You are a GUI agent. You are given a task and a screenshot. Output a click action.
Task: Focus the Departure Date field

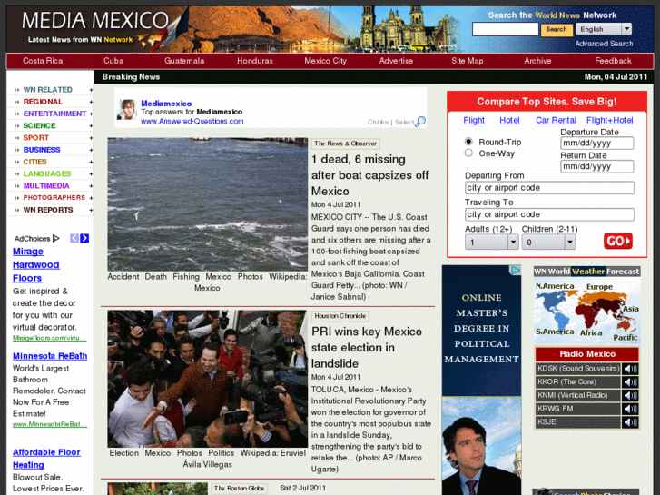click(x=596, y=143)
